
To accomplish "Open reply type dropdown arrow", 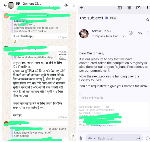I will click(x=95, y=138).
